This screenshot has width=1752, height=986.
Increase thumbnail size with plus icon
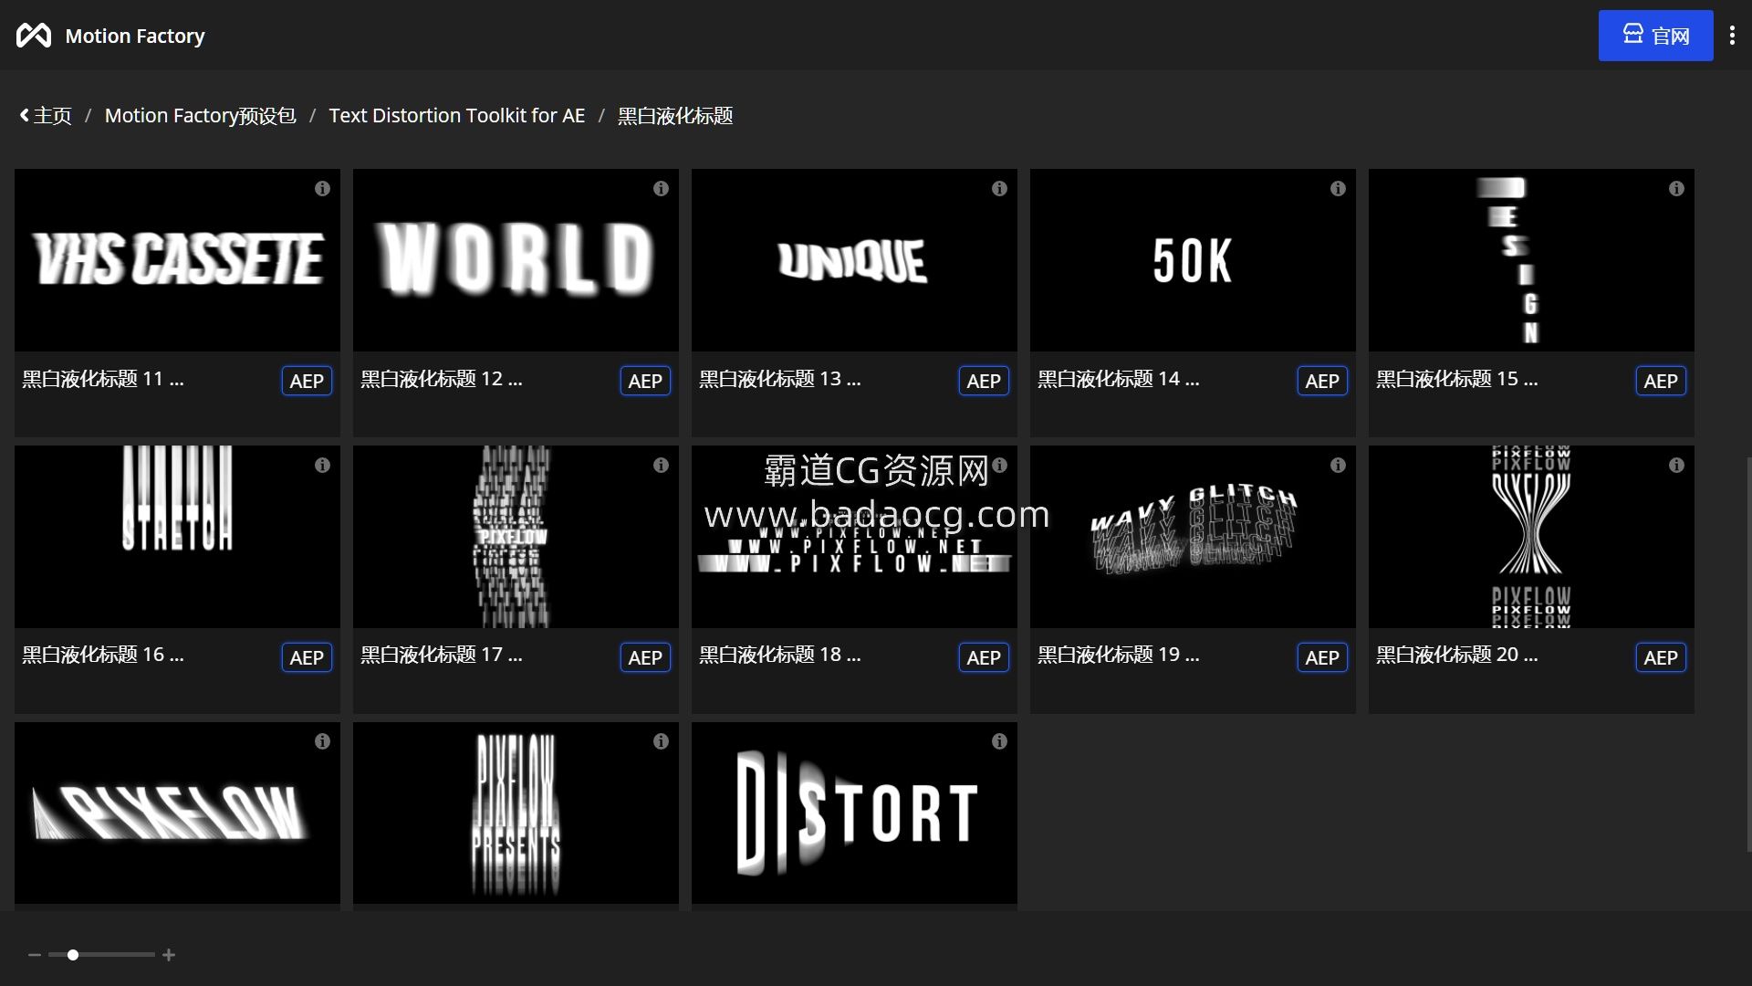click(x=169, y=955)
